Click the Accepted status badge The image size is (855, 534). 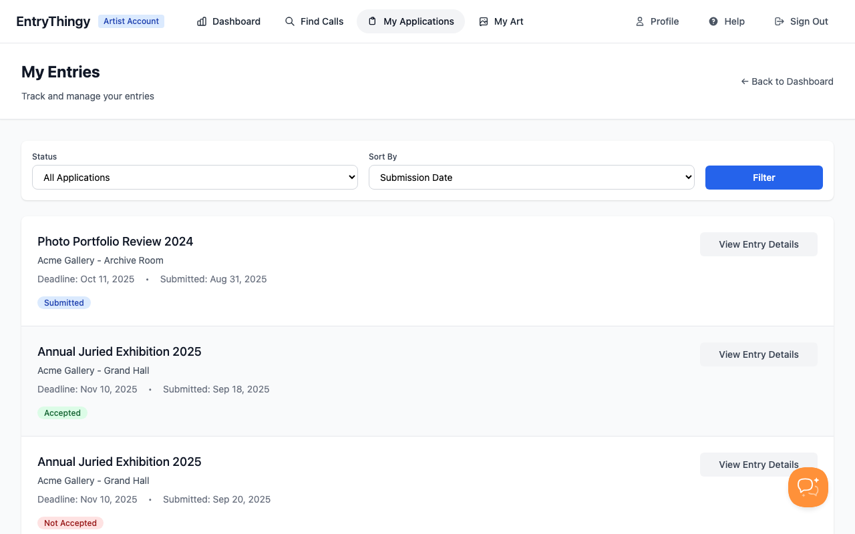pos(62,413)
